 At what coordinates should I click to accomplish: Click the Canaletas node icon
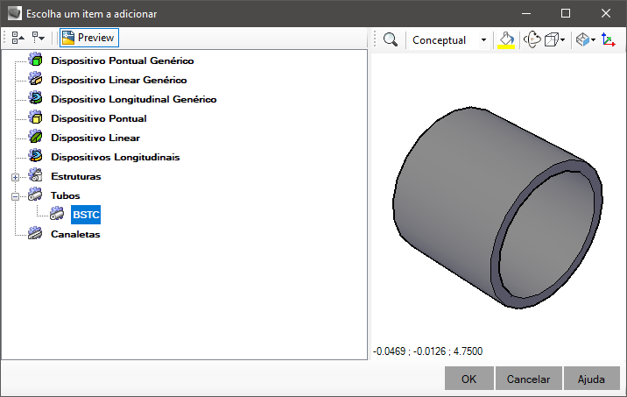click(36, 233)
